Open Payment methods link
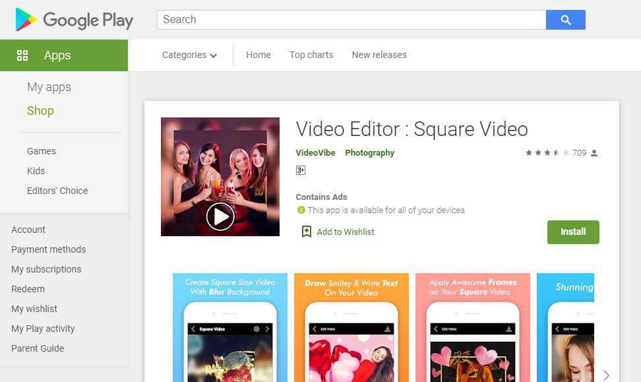This screenshot has width=641, height=382. point(49,249)
